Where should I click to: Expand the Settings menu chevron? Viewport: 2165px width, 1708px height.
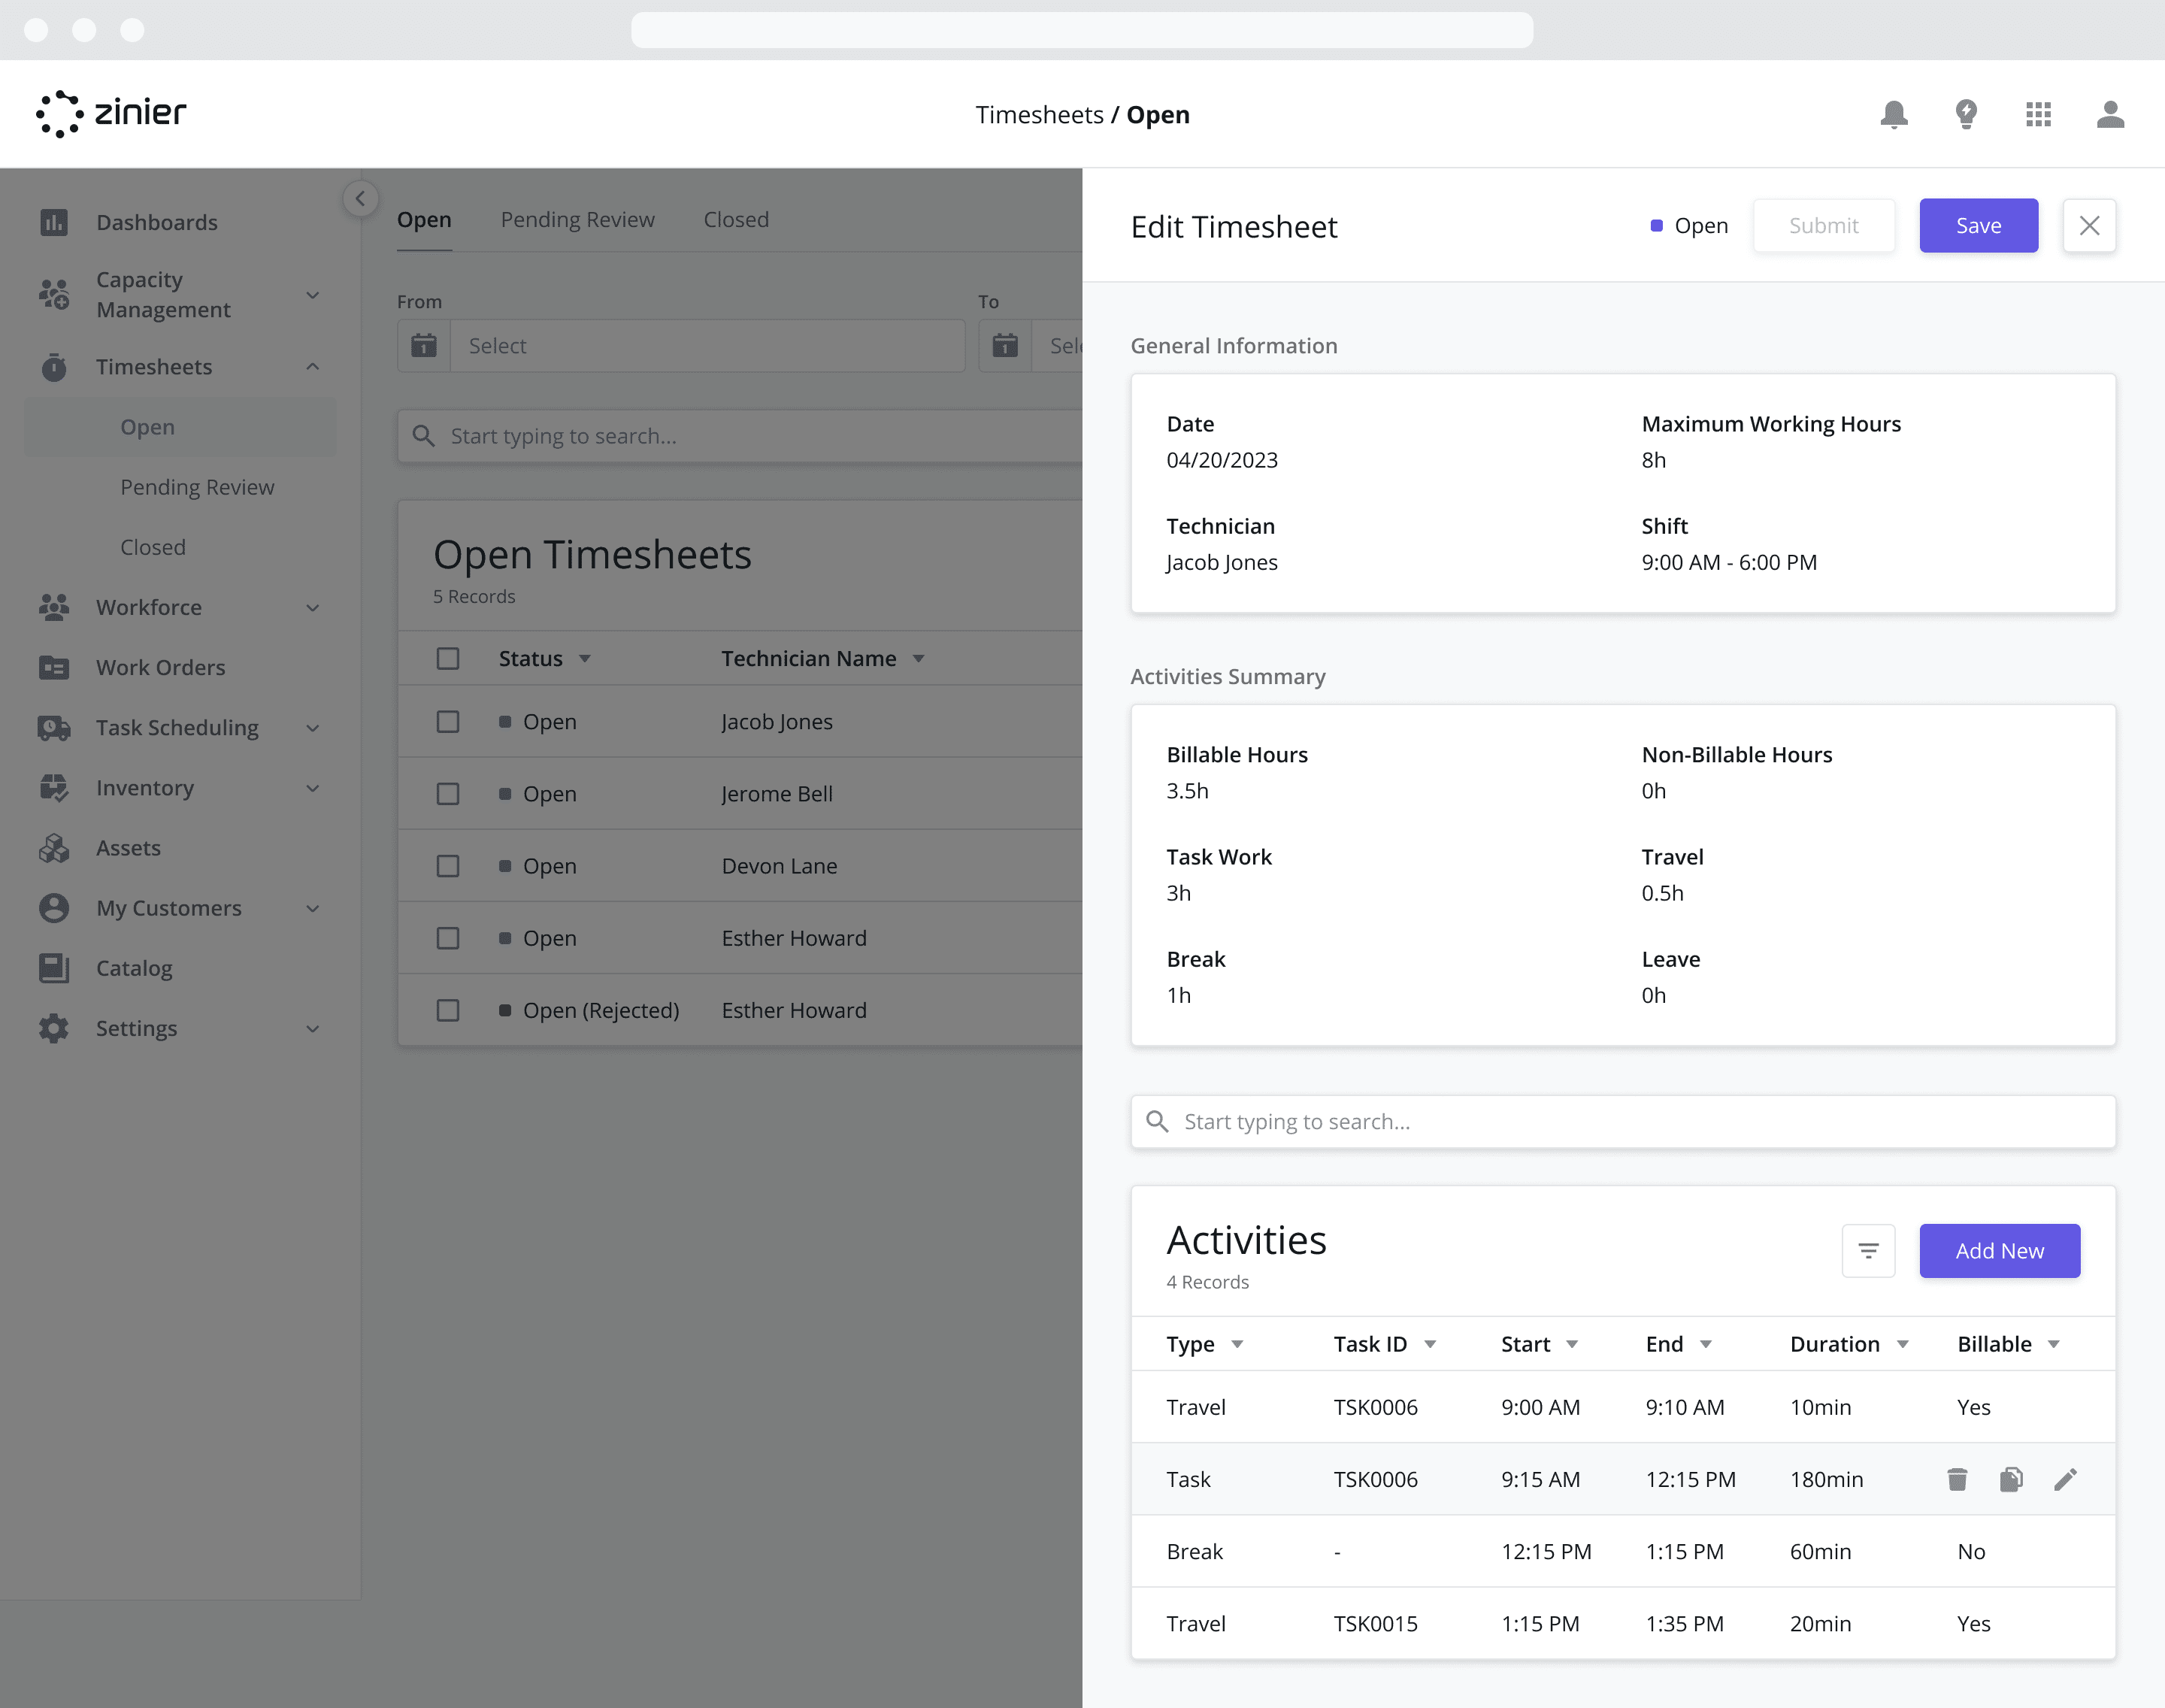point(313,1028)
